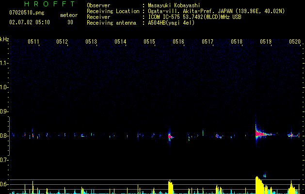Click the Receiving antenna label

click(112, 23)
